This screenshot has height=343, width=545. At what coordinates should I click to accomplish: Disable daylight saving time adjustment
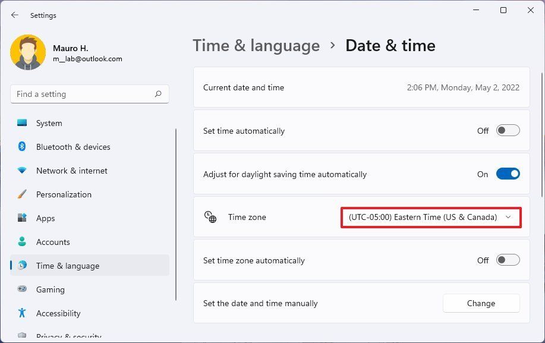pyautogui.click(x=507, y=174)
